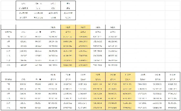Click third yellow top header in bottom table
This screenshot has height=111, width=181.
[x=128, y=74]
